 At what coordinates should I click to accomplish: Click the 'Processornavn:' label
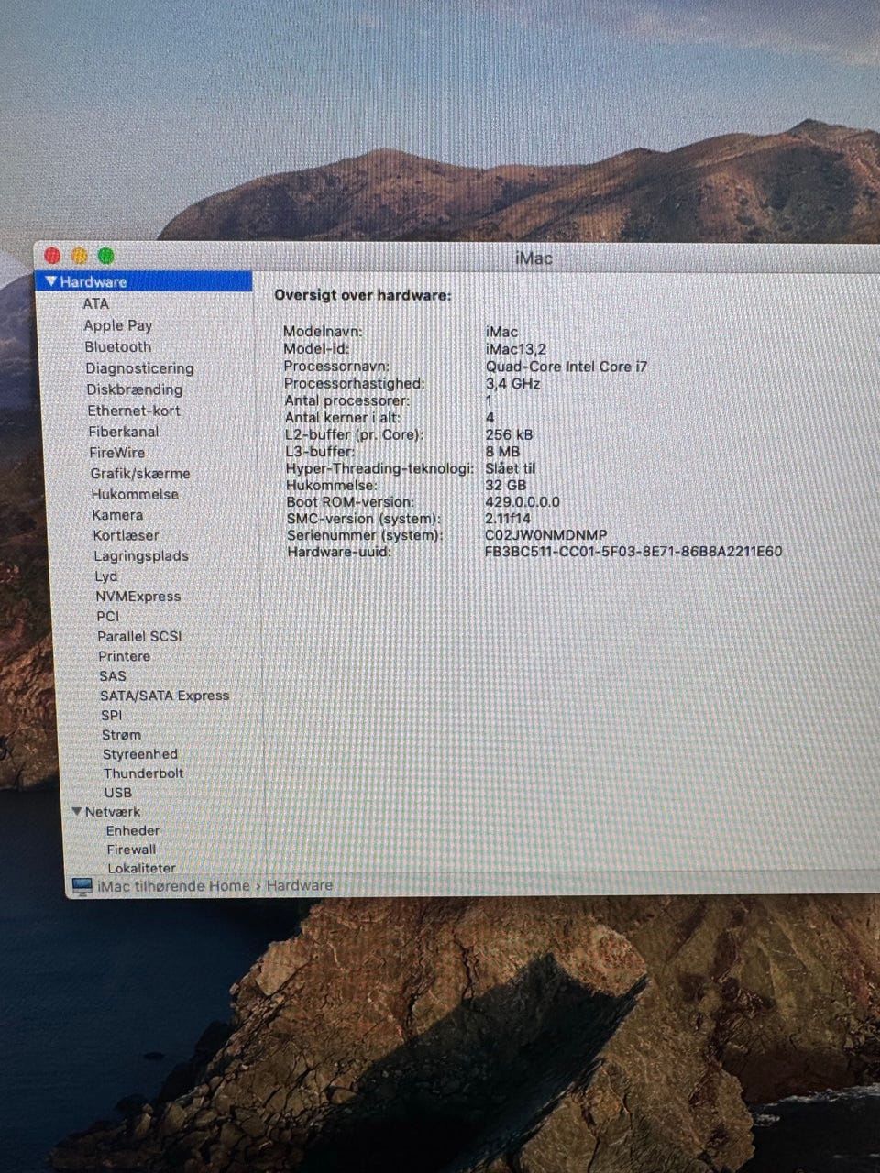[336, 367]
